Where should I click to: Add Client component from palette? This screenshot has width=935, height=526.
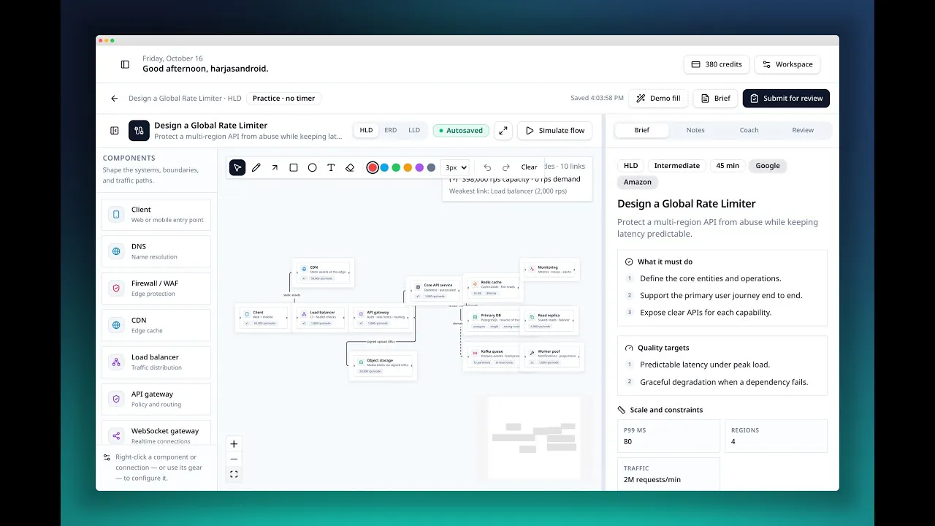[156, 215]
